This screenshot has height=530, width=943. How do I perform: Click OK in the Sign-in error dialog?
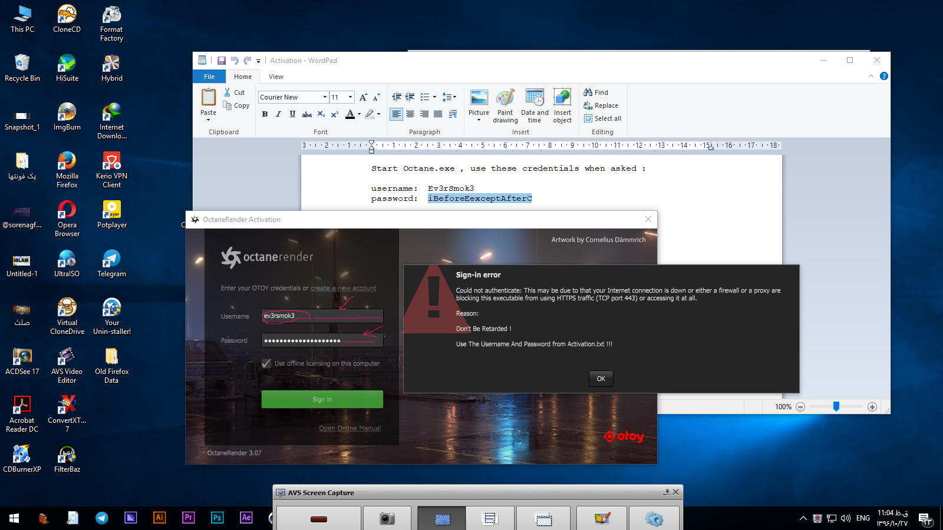[x=601, y=379]
